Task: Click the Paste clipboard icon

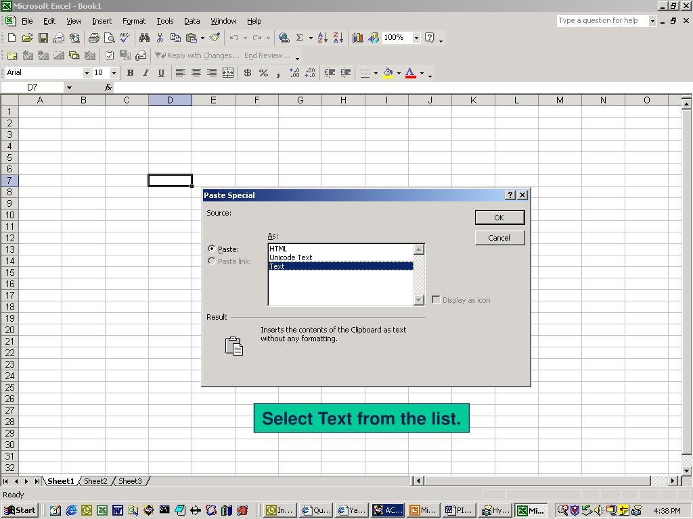Action: (x=192, y=38)
